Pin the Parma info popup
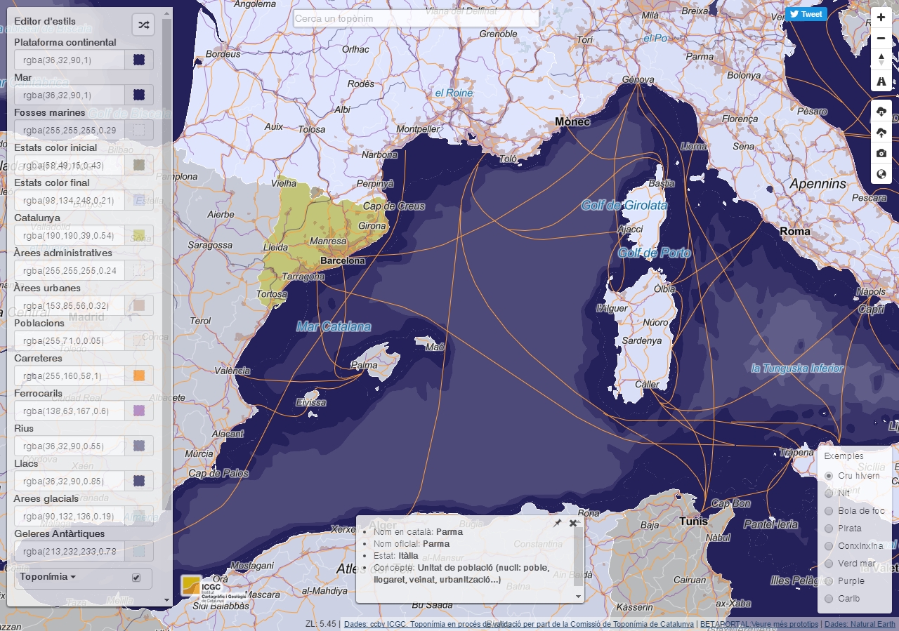 pos(557,523)
